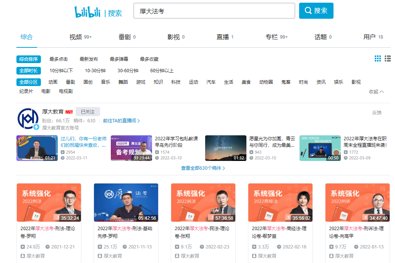Switch to grid view layout icon
Viewport: 395px width, 263px height.
(x=377, y=59)
